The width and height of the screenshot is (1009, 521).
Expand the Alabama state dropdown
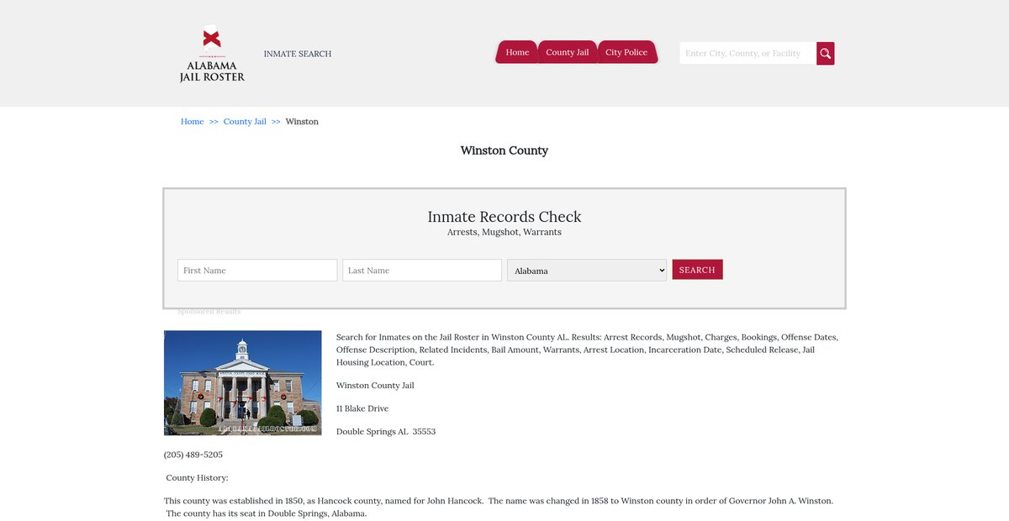[587, 271]
